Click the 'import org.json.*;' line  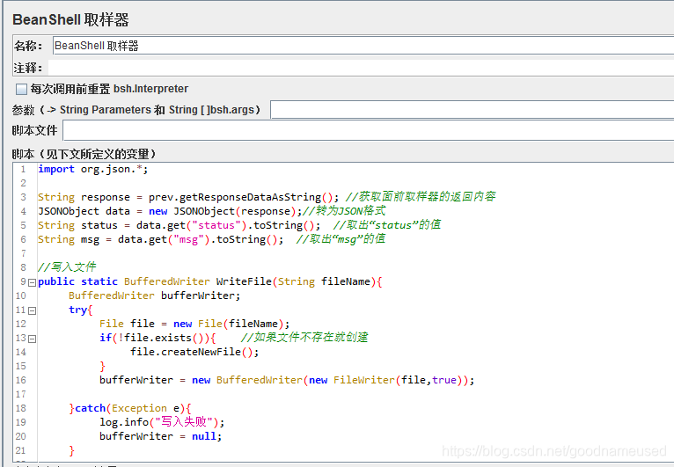pyautogui.click(x=93, y=169)
